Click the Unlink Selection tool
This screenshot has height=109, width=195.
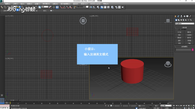[5, 7]
